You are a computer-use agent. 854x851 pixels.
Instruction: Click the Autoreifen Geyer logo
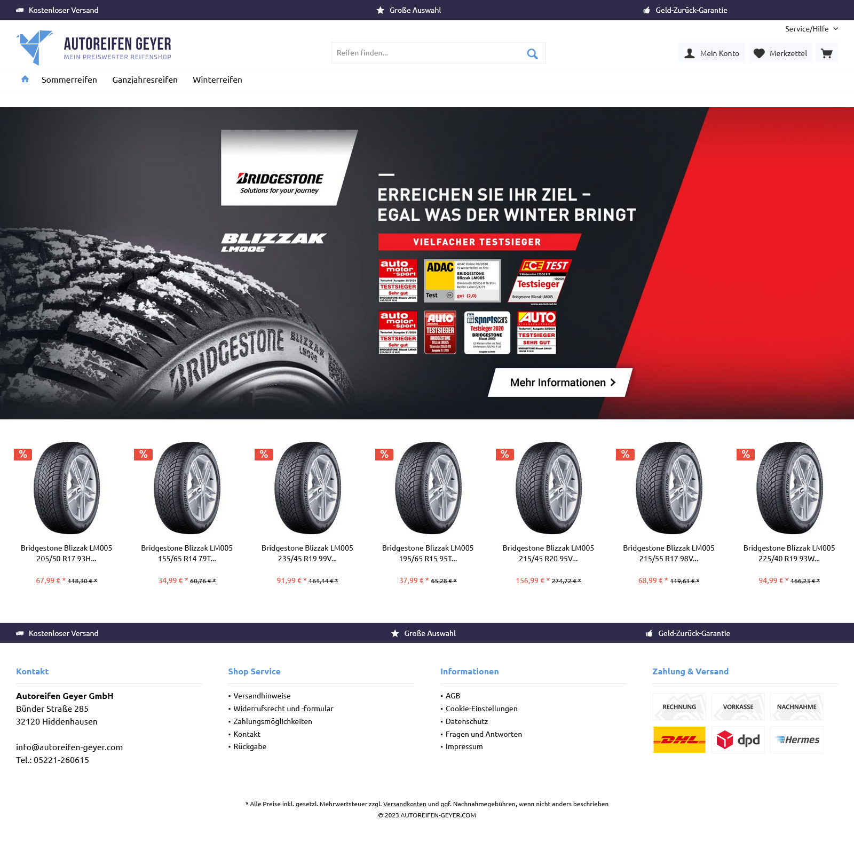94,47
